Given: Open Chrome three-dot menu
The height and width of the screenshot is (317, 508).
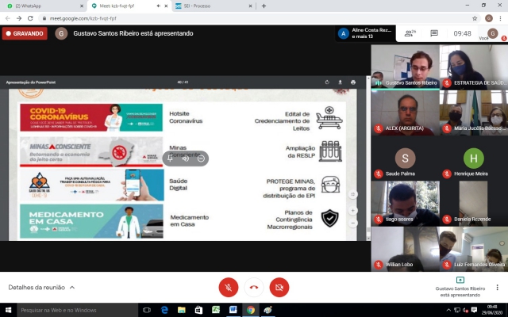Looking at the screenshot, I should (x=501, y=18).
